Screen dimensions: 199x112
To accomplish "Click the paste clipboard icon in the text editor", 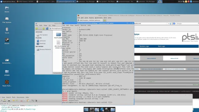I will (x=28, y=100).
